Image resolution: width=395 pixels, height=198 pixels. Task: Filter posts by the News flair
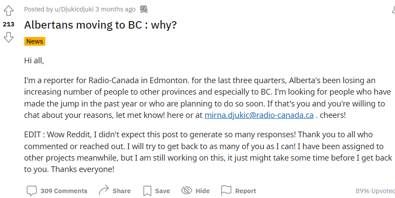click(35, 41)
